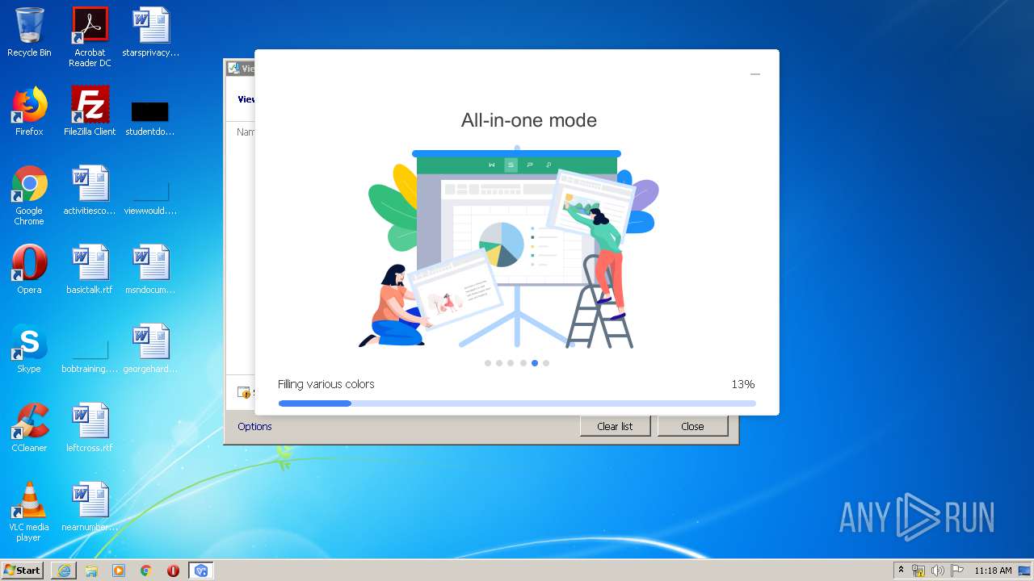Open network status tray icon
The image size is (1034, 581).
tap(918, 571)
